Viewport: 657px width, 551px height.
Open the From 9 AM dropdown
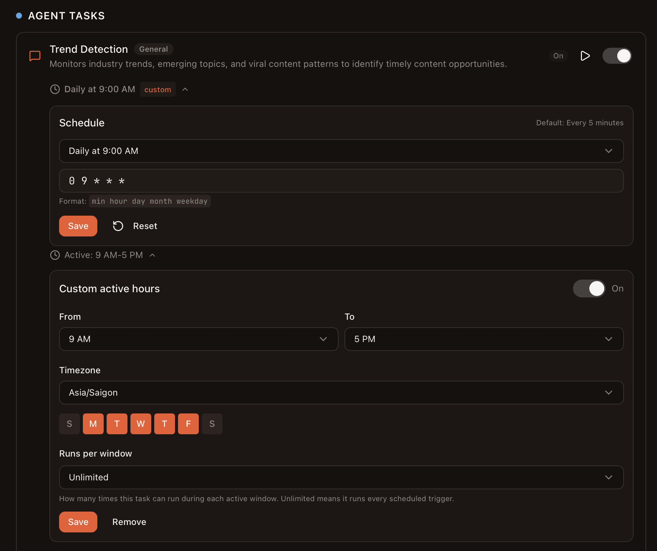coord(198,339)
